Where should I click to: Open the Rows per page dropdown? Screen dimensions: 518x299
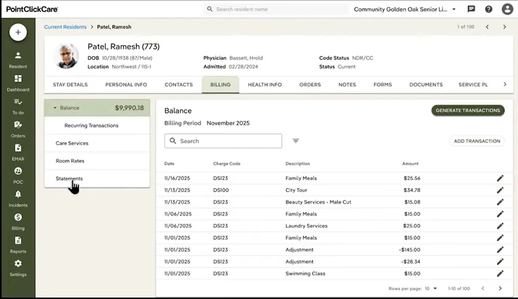coord(431,288)
